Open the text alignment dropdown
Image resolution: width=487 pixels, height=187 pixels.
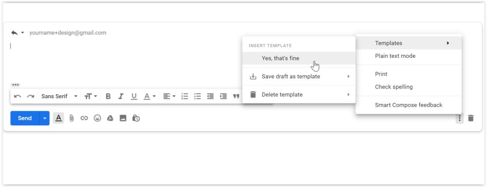point(169,96)
